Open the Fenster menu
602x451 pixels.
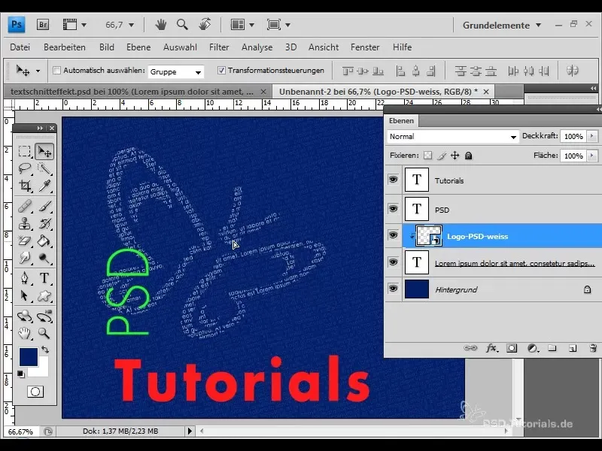365,47
